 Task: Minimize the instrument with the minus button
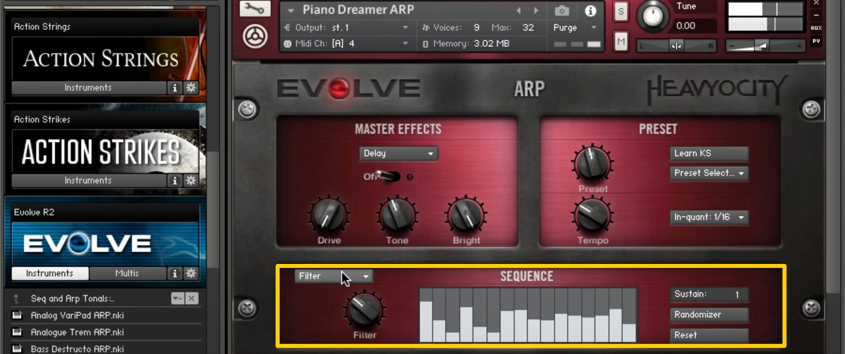pos(816,16)
